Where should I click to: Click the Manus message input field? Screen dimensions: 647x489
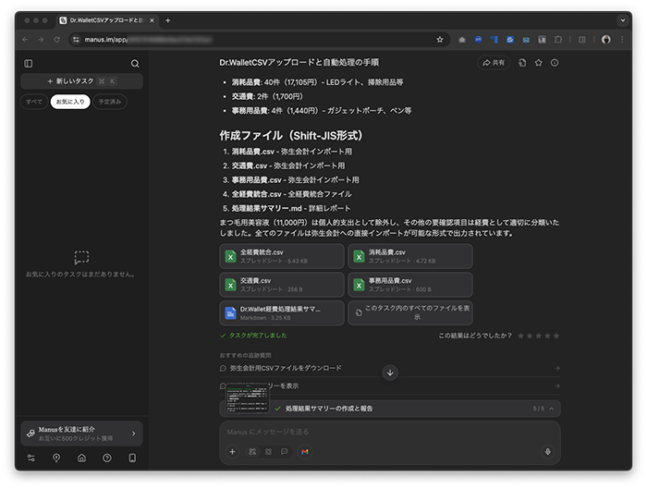coord(390,432)
